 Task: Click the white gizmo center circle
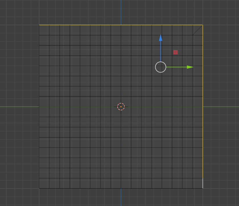(x=161, y=67)
